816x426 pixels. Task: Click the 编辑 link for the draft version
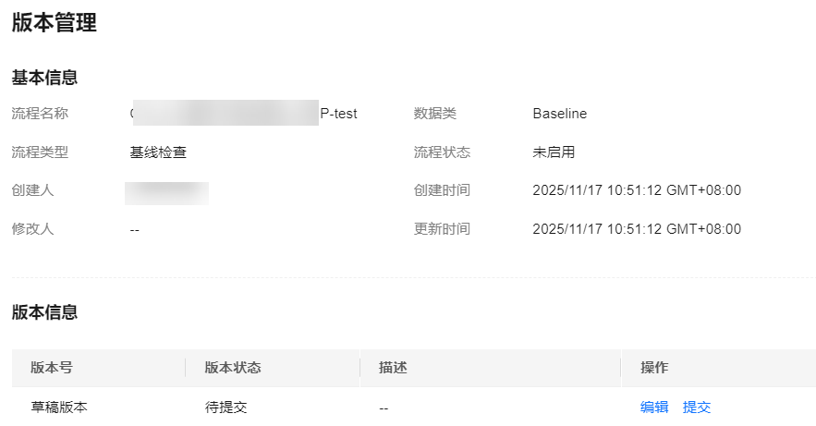click(x=653, y=407)
